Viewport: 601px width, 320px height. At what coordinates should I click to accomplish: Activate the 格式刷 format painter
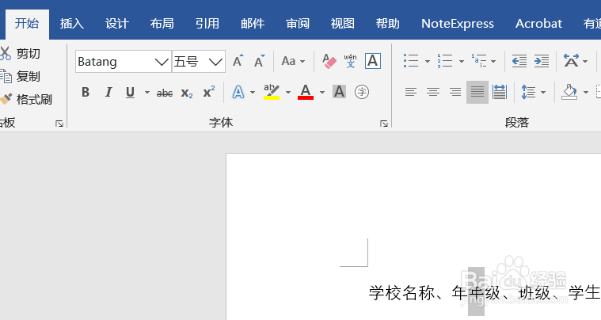26,99
